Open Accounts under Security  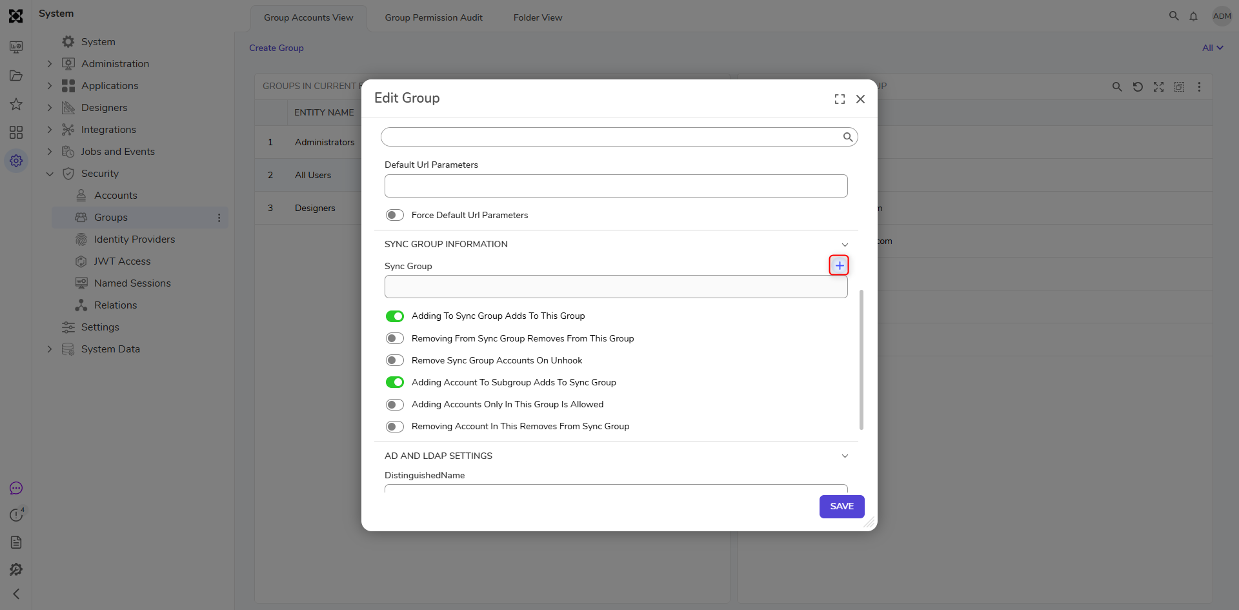tap(116, 196)
